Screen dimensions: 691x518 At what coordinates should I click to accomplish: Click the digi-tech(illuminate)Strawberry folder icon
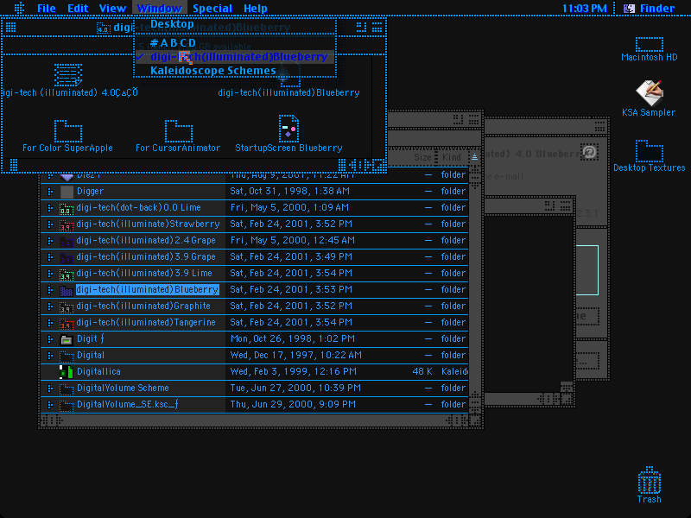[x=67, y=224]
